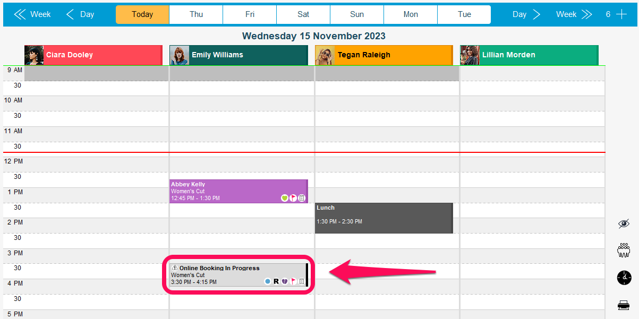Jump forward a week with the double-right Week button

click(574, 14)
